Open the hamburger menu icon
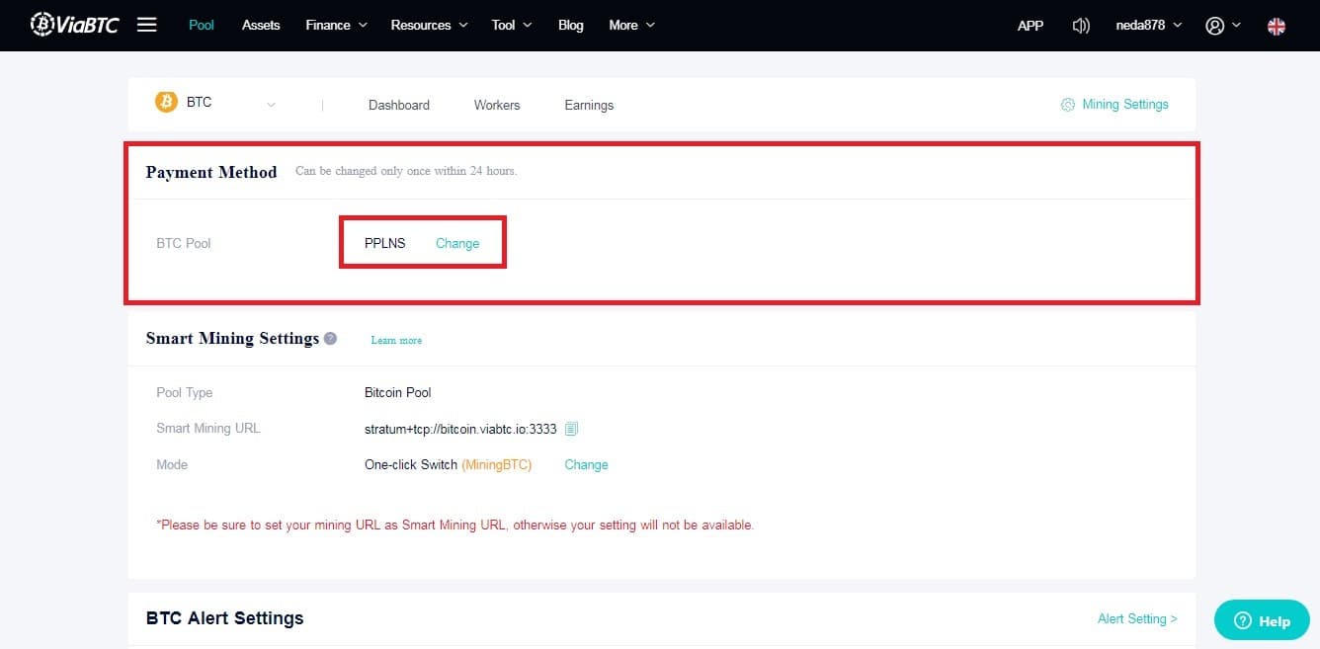 point(147,25)
